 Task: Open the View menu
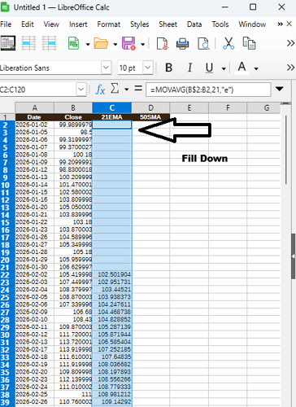(x=51, y=24)
